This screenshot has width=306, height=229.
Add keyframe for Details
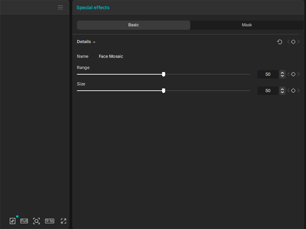point(293,42)
